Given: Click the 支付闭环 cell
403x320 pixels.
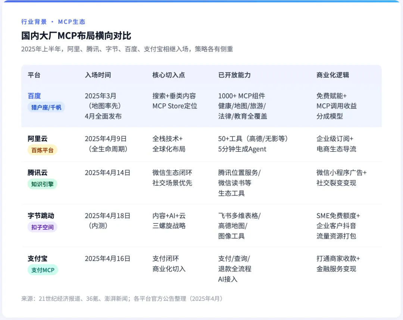Looking at the screenshot, I should pos(169,264).
